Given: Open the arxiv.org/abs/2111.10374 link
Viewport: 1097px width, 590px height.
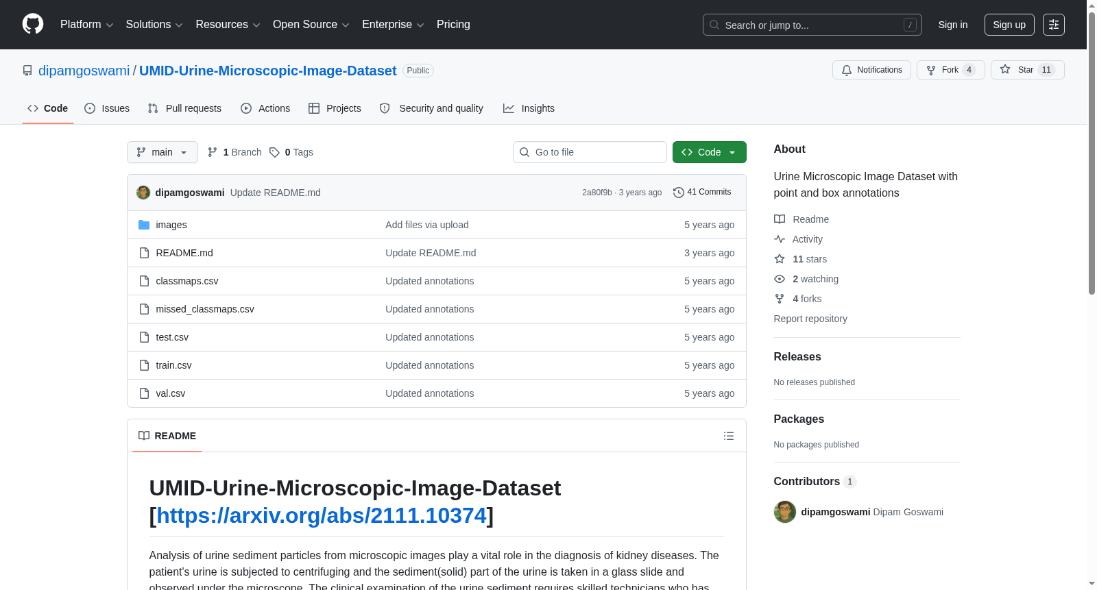Looking at the screenshot, I should [322, 515].
